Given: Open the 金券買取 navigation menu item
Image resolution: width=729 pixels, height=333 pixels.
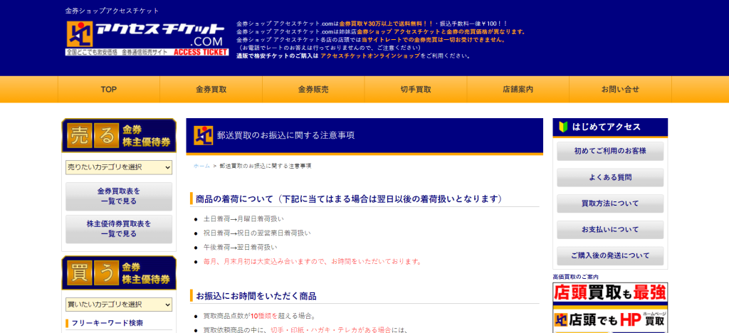Looking at the screenshot, I should (211, 90).
